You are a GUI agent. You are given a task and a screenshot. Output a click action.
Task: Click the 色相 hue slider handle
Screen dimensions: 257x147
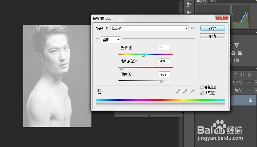click(x=143, y=56)
